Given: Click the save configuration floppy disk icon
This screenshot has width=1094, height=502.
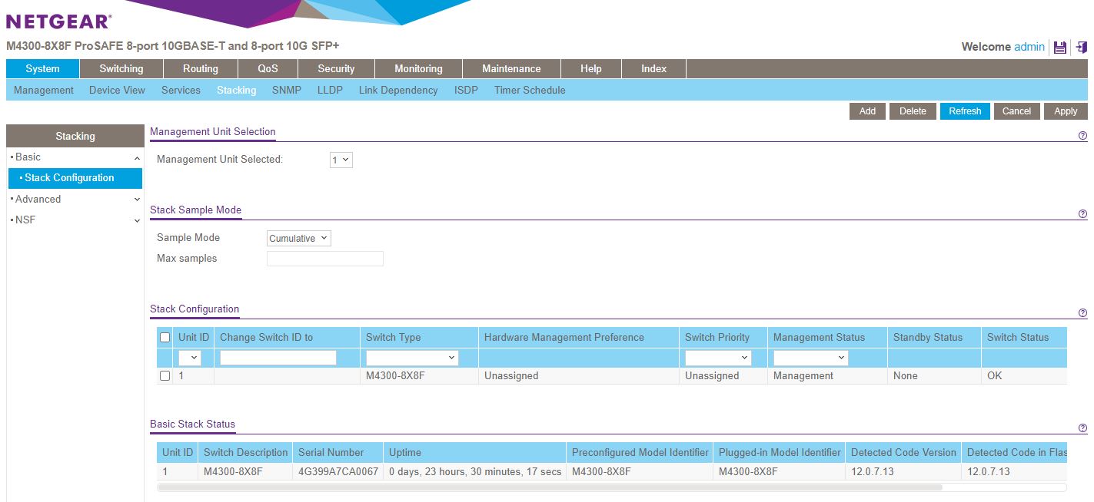Looking at the screenshot, I should tap(1060, 47).
